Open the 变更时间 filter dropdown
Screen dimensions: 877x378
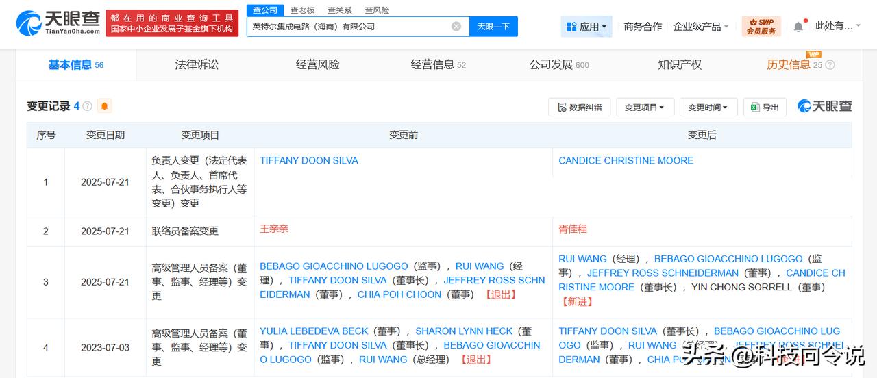708,107
